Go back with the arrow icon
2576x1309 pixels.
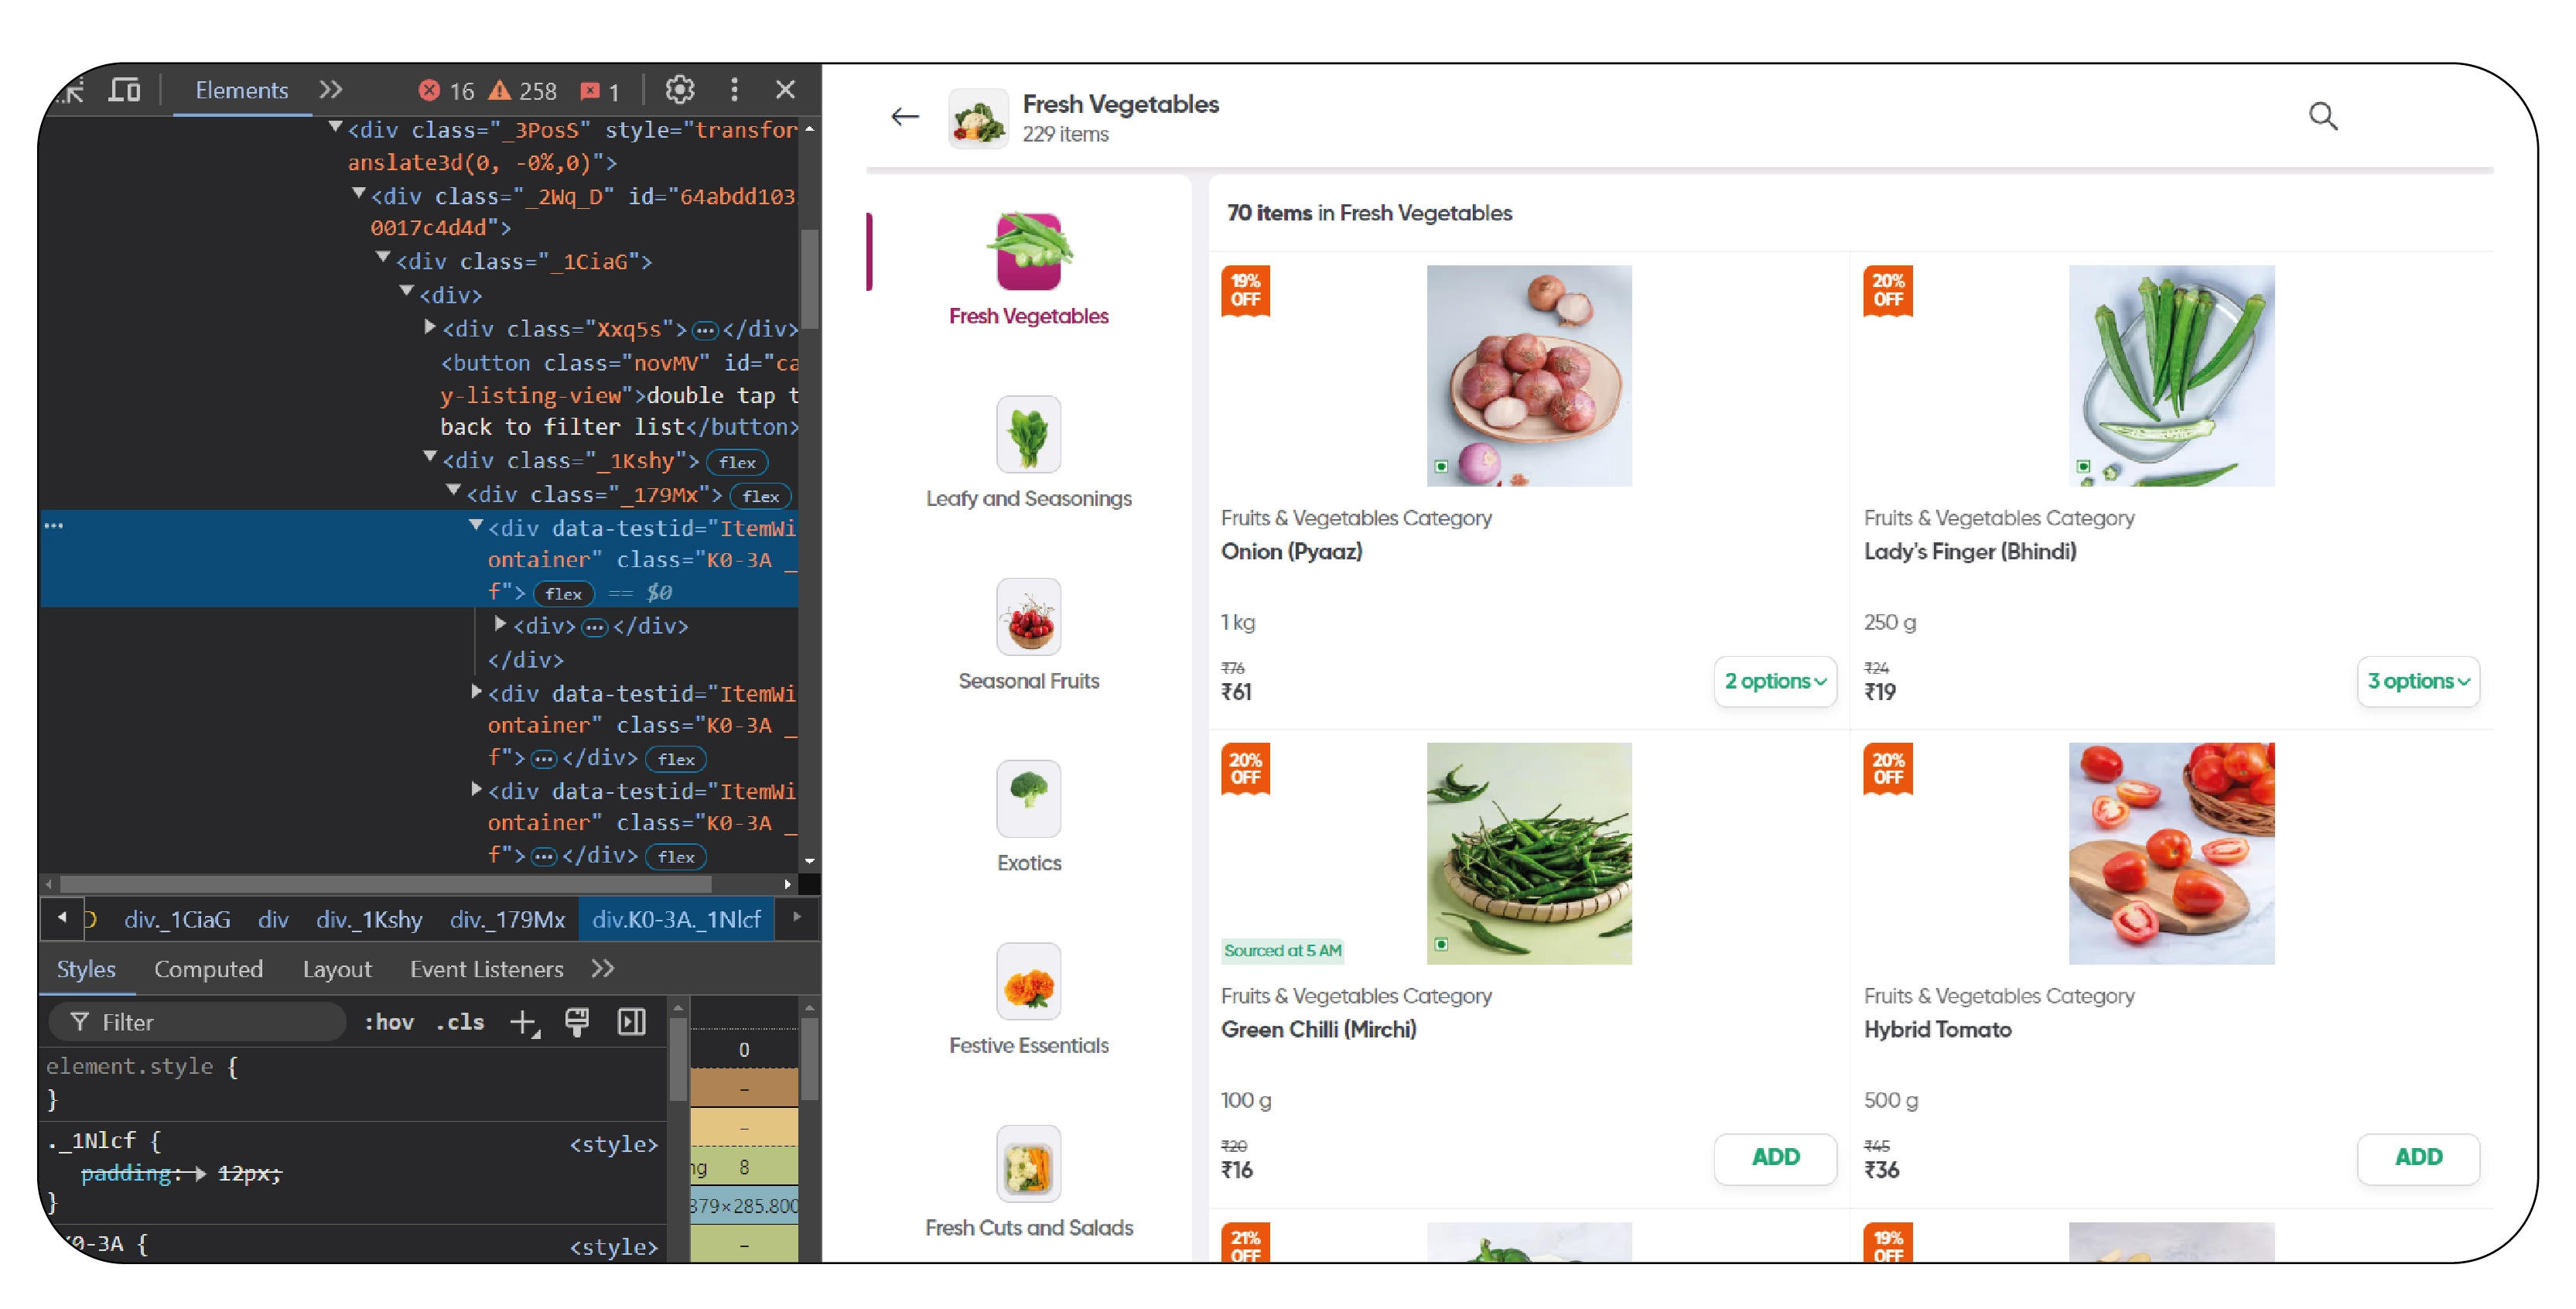[x=905, y=116]
